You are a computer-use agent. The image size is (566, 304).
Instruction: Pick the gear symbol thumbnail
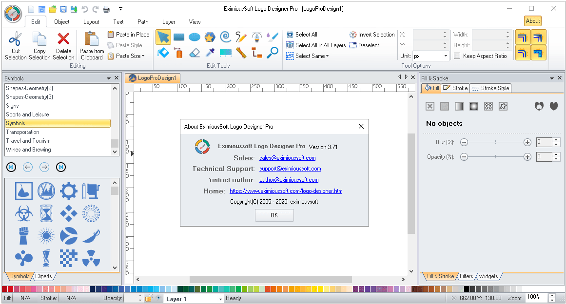click(x=69, y=191)
